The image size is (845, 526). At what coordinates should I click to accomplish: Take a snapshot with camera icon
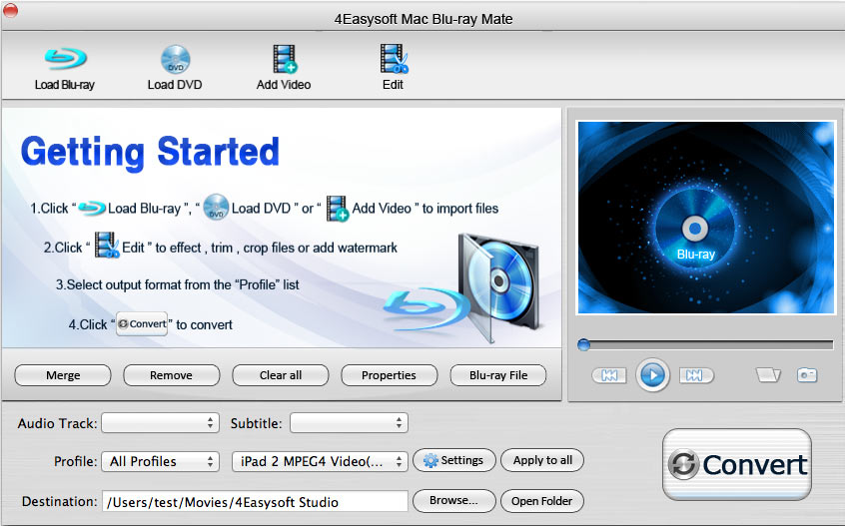click(807, 374)
